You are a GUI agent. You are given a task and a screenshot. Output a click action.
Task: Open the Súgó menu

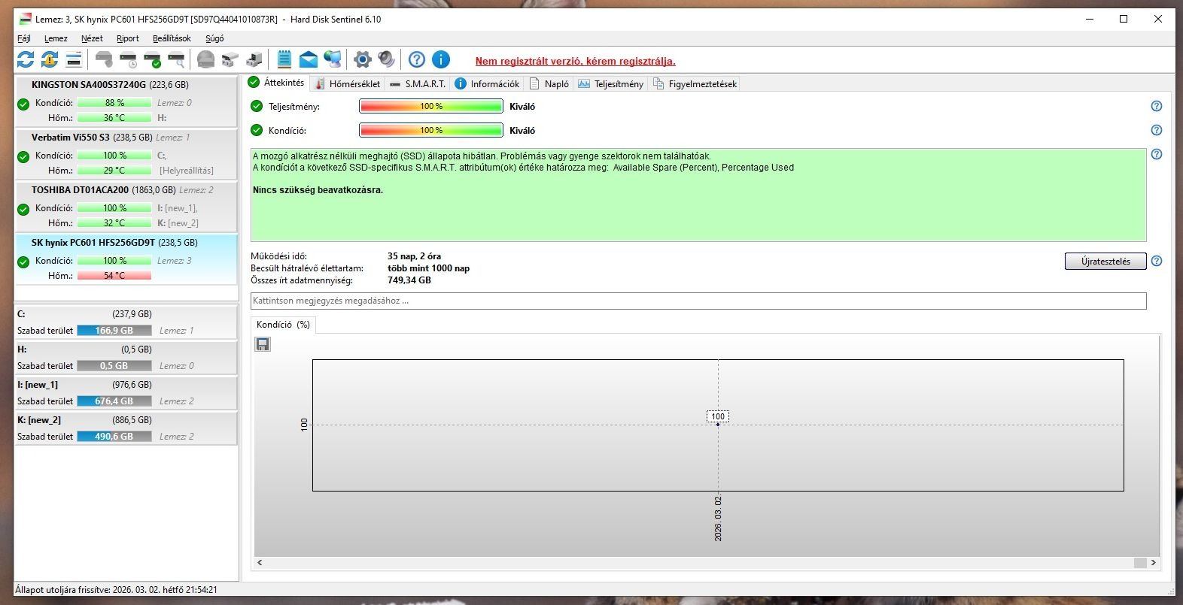[214, 38]
